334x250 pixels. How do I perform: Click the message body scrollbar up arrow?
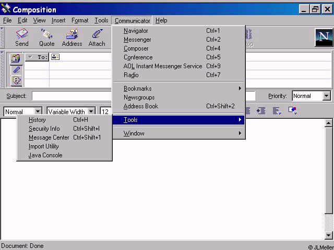coord(328,123)
